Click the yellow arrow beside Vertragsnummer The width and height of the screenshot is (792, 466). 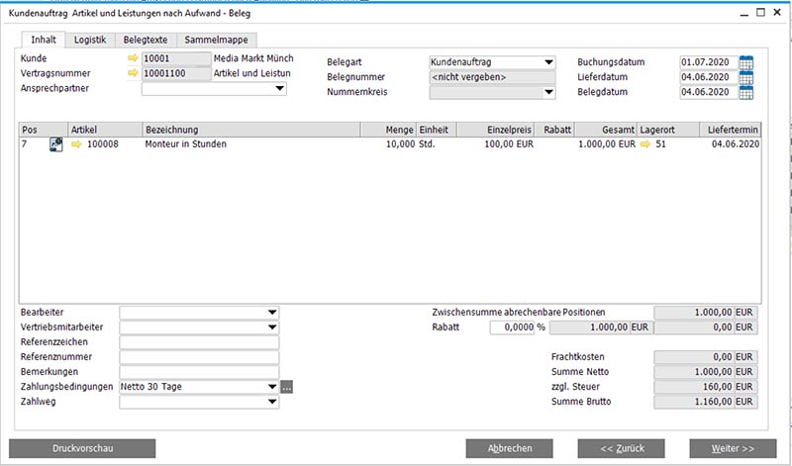133,73
